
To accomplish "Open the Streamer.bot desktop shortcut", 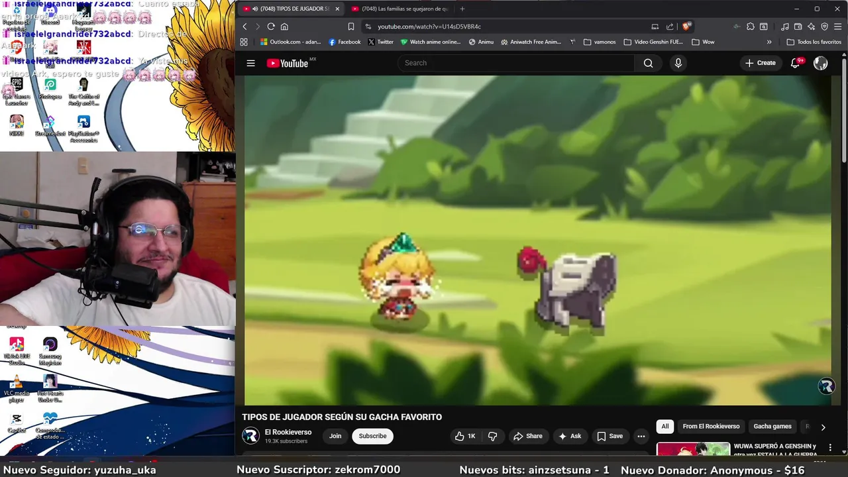I will [x=50, y=126].
